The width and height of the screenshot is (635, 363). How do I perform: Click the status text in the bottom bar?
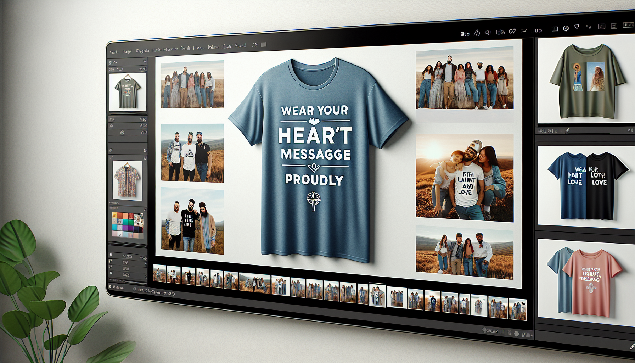(157, 292)
